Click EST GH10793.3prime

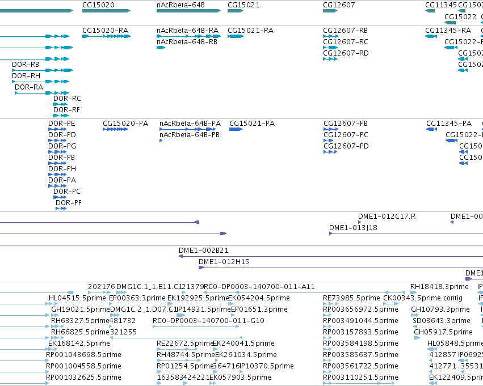pos(440,309)
